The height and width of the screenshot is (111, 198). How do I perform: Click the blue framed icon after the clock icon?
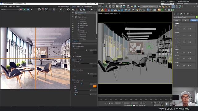click(x=148, y=10)
